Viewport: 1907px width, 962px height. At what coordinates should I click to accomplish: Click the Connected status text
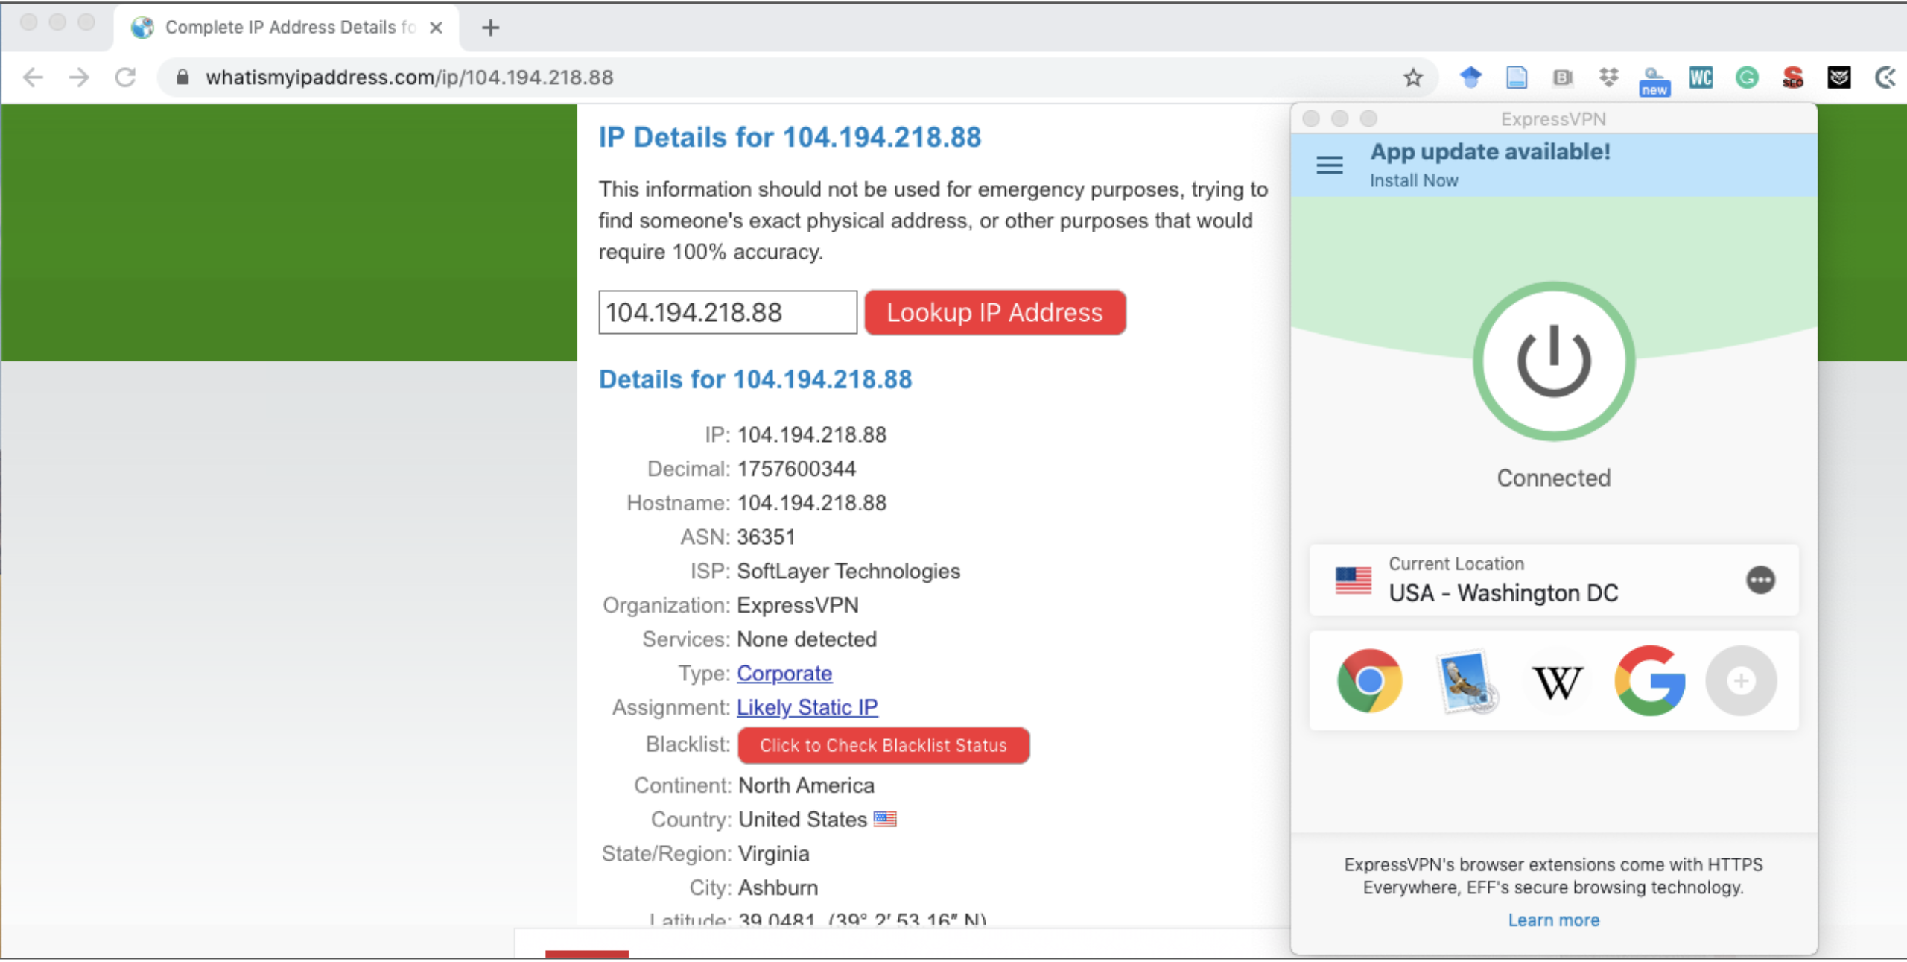click(x=1554, y=478)
